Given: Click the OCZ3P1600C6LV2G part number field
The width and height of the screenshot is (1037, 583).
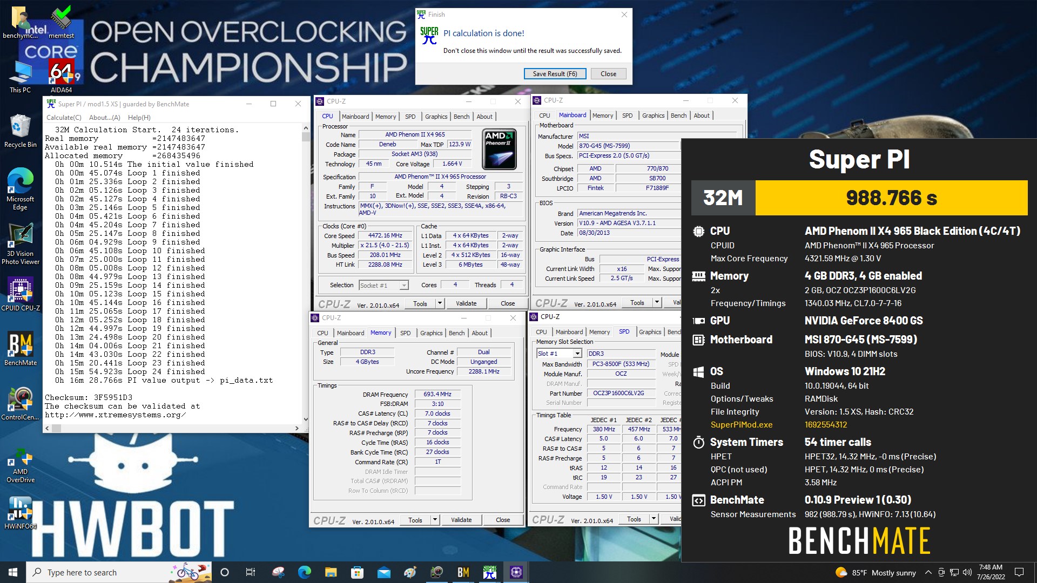Looking at the screenshot, I should click(x=621, y=393).
